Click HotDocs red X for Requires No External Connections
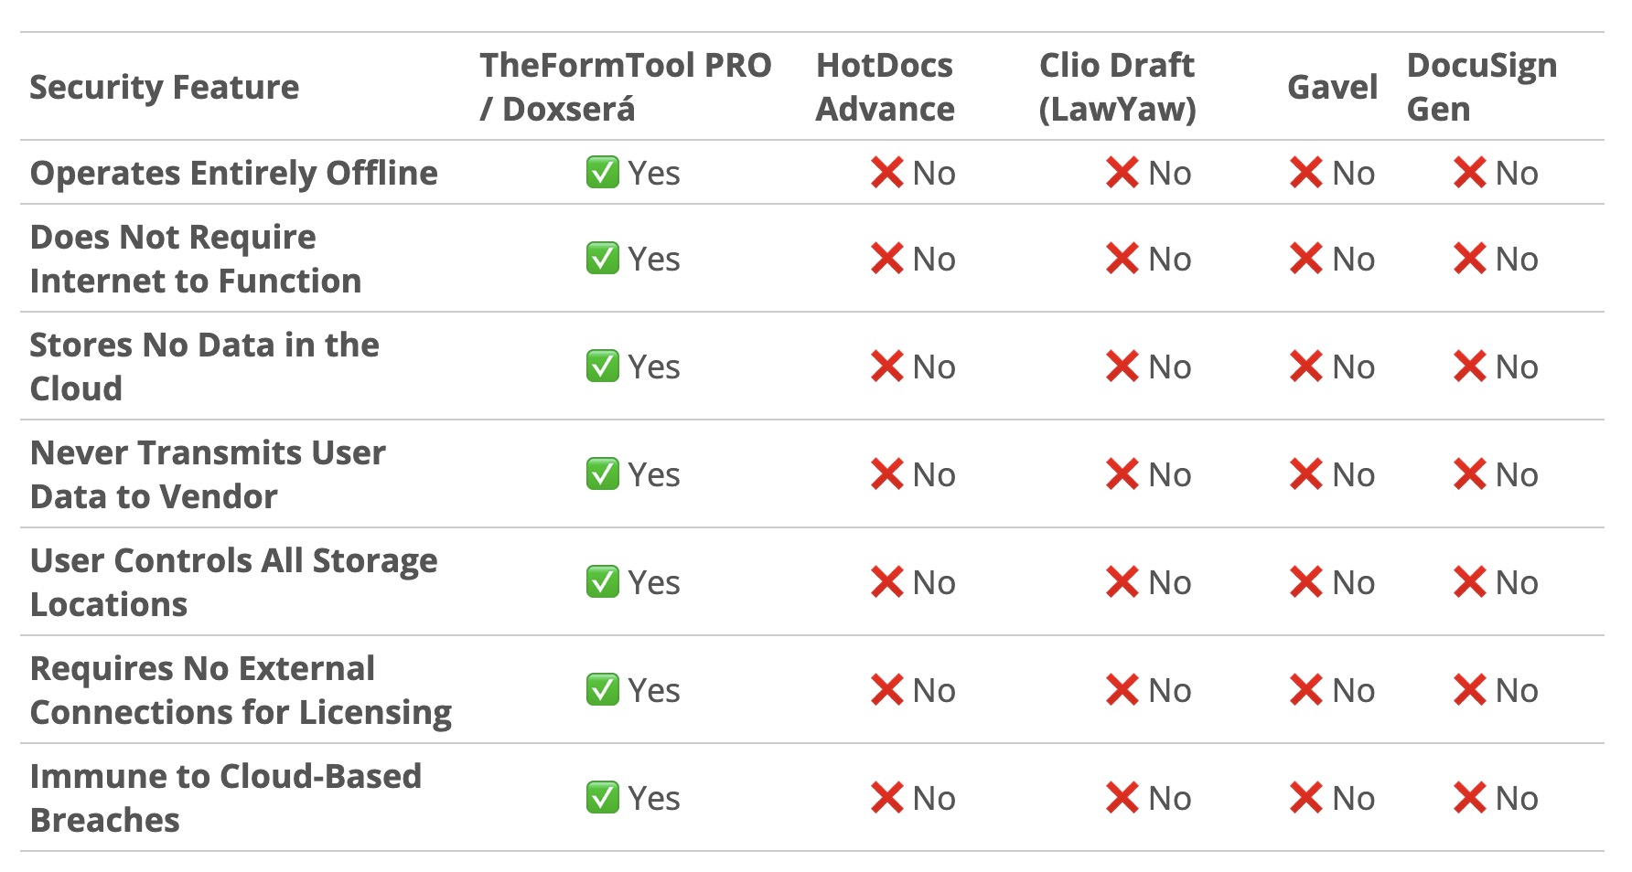Viewport: 1632px width, 872px height. pyautogui.click(x=886, y=690)
